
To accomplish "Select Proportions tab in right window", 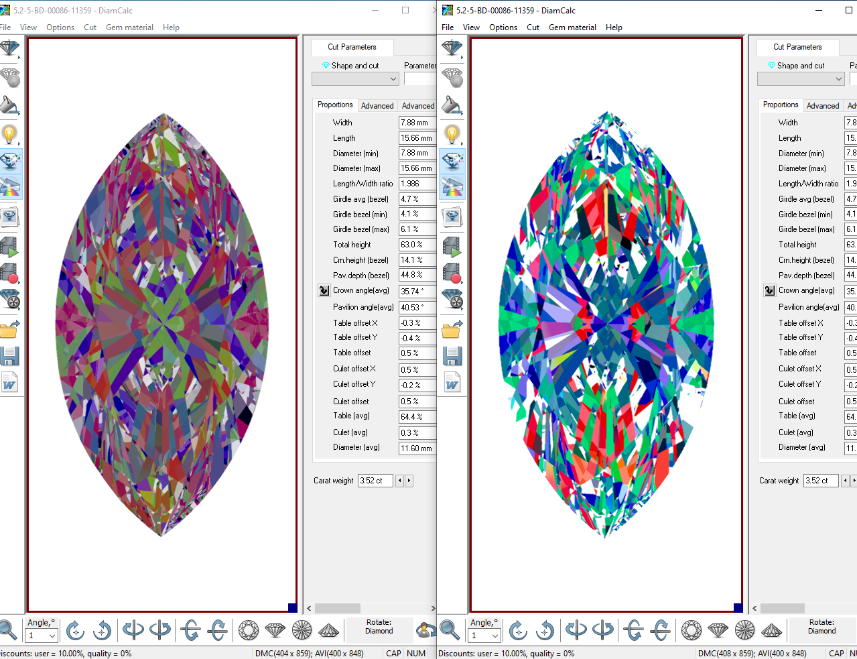I will pyautogui.click(x=781, y=105).
